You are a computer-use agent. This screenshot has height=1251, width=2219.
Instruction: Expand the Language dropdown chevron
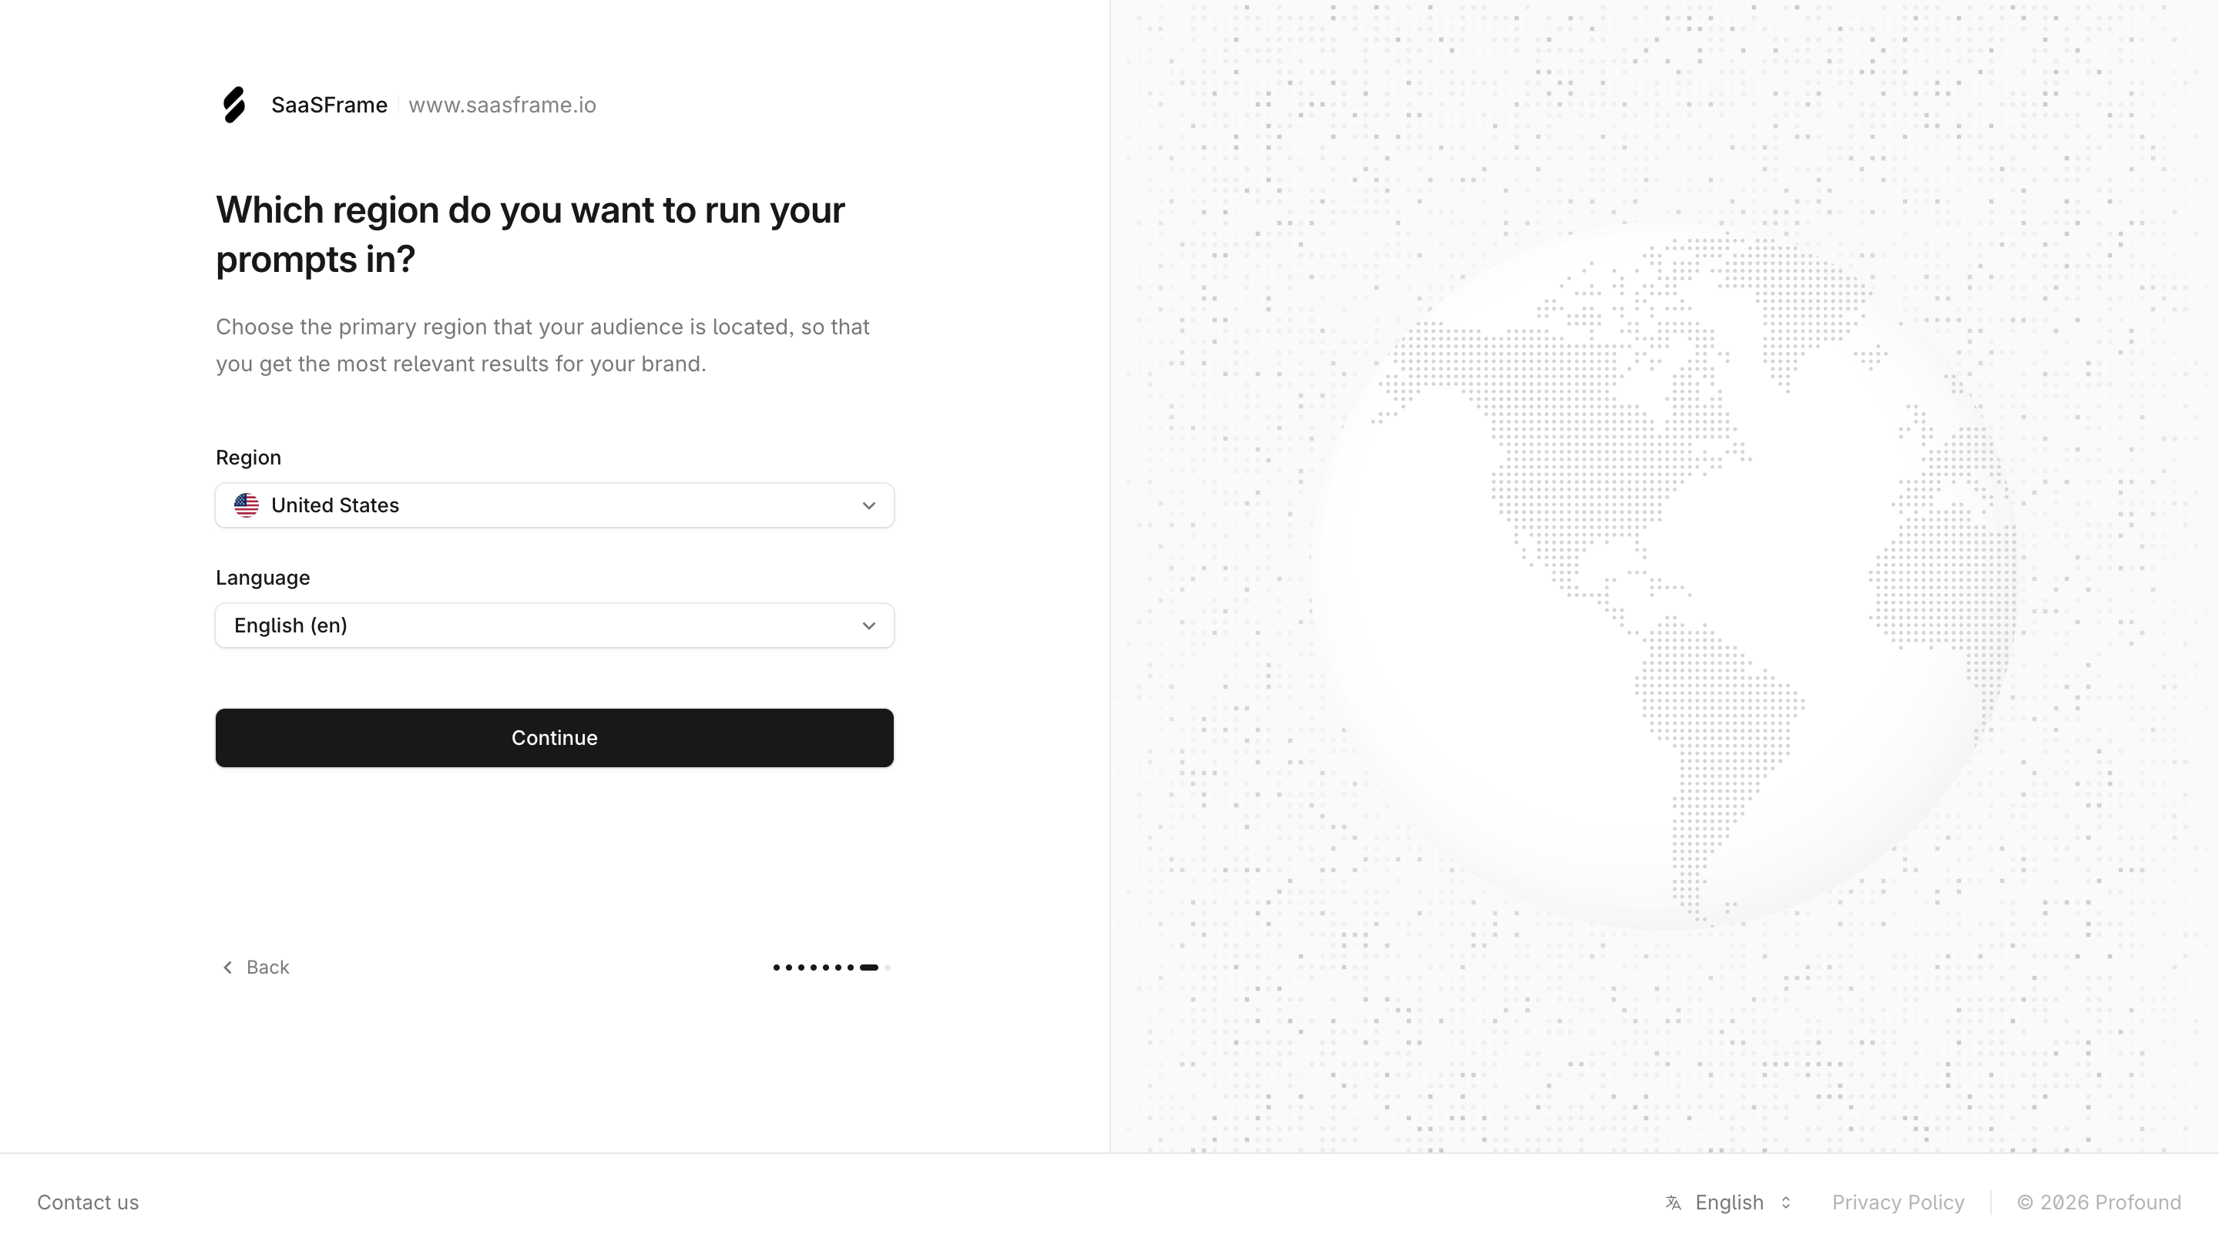click(x=868, y=626)
